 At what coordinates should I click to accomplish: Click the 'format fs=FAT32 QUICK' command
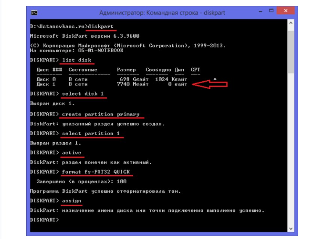pyautogui.click(x=95, y=172)
